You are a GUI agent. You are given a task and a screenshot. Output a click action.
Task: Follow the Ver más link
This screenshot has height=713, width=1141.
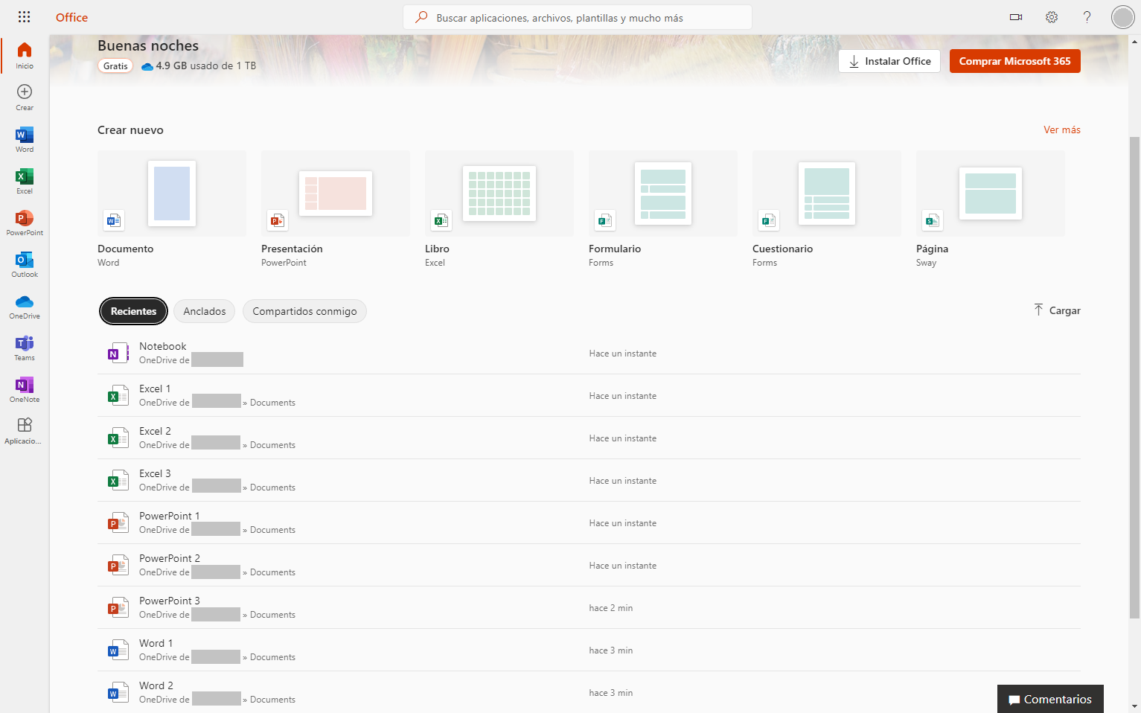1061,130
